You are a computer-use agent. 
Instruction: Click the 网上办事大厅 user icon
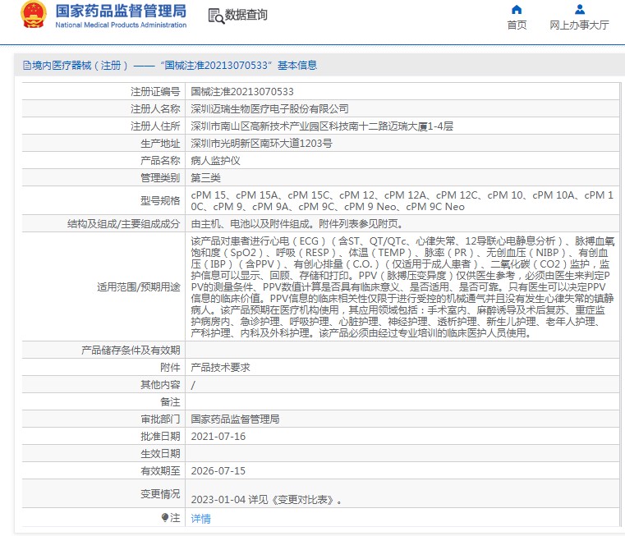[580, 9]
